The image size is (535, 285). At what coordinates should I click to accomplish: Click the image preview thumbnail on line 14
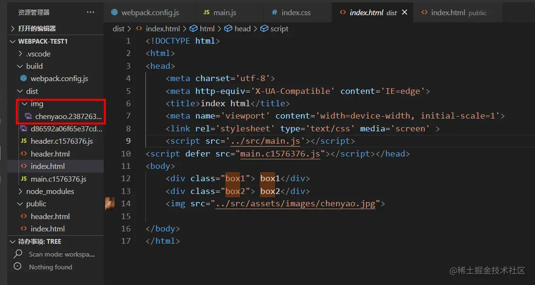coord(110,203)
